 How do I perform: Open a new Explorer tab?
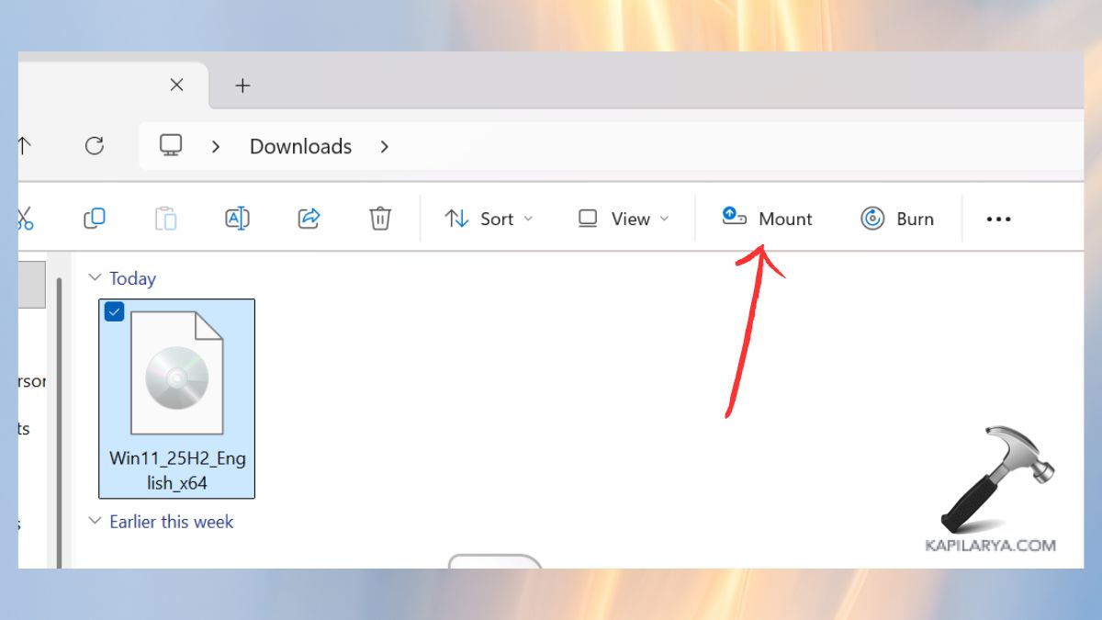click(242, 85)
